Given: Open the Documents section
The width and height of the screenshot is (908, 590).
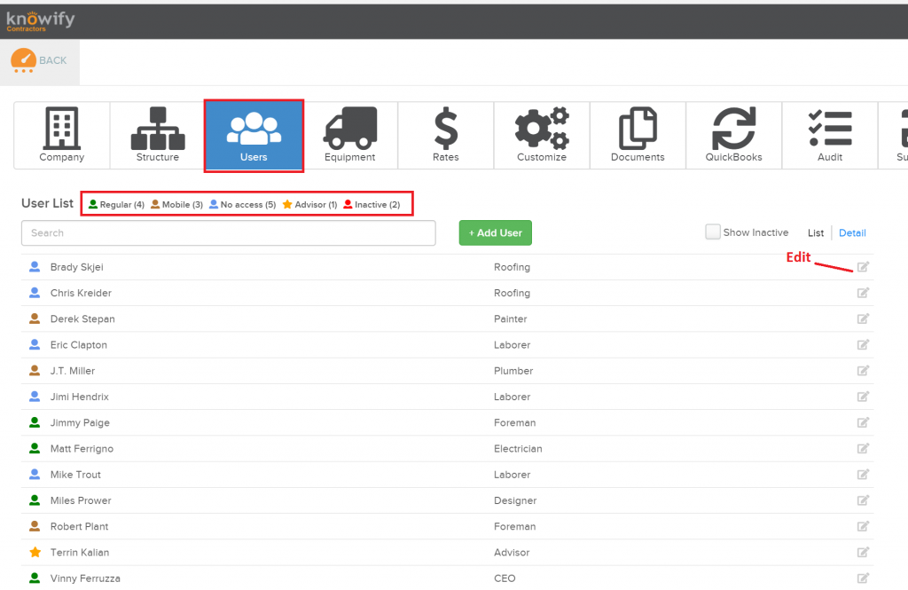Looking at the screenshot, I should point(638,135).
